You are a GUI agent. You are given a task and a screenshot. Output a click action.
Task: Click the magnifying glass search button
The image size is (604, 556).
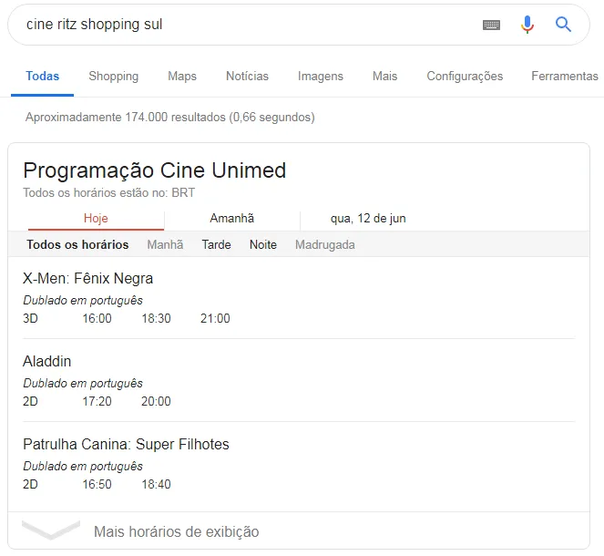[x=563, y=25]
